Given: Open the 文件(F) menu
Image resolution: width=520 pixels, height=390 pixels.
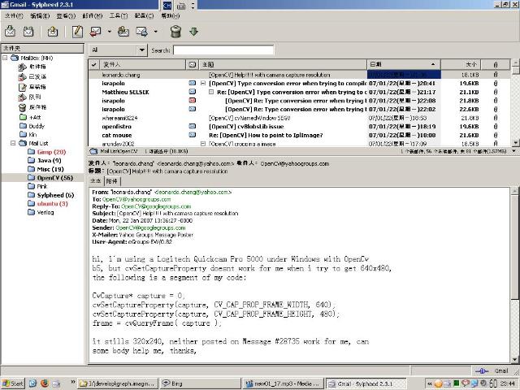Looking at the screenshot, I should tap(14, 15).
